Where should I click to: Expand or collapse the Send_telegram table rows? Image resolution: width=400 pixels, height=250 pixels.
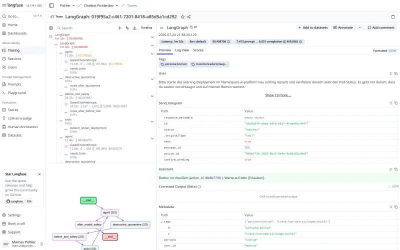[391, 103]
